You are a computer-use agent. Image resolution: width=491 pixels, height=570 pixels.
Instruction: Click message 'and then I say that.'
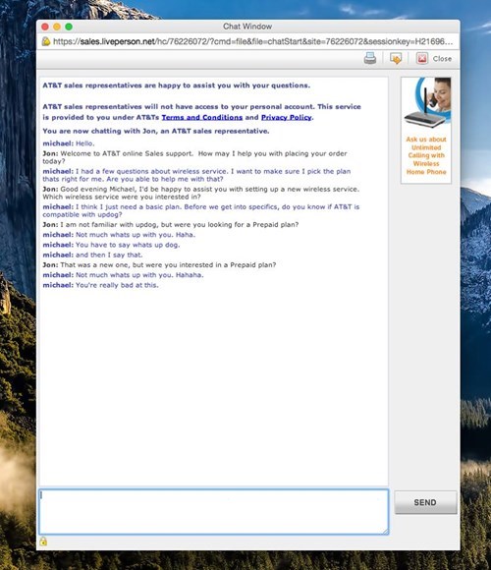(92, 255)
